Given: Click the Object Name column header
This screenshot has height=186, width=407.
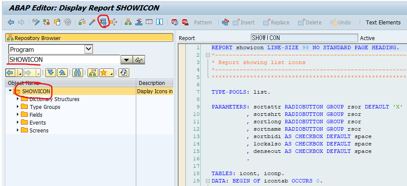Looking at the screenshot, I should [71, 83].
